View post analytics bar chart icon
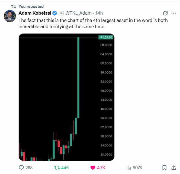 point(128,168)
